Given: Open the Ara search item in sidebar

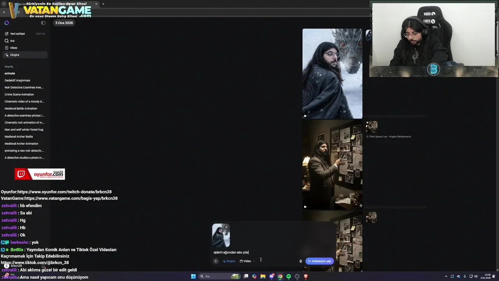Looking at the screenshot, I should tap(25, 41).
